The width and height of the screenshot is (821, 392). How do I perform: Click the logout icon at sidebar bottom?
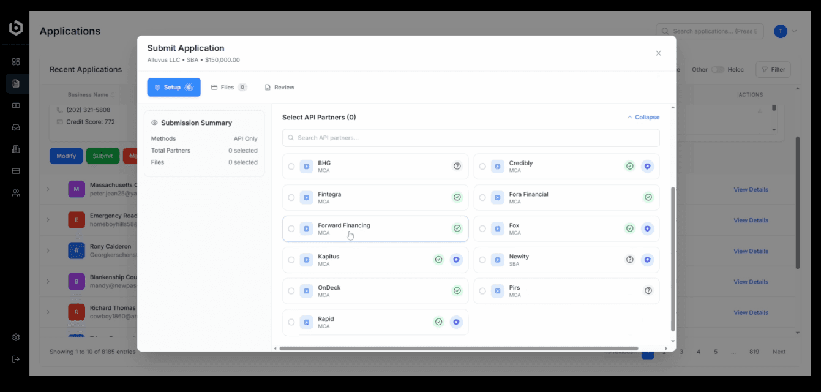tap(16, 358)
